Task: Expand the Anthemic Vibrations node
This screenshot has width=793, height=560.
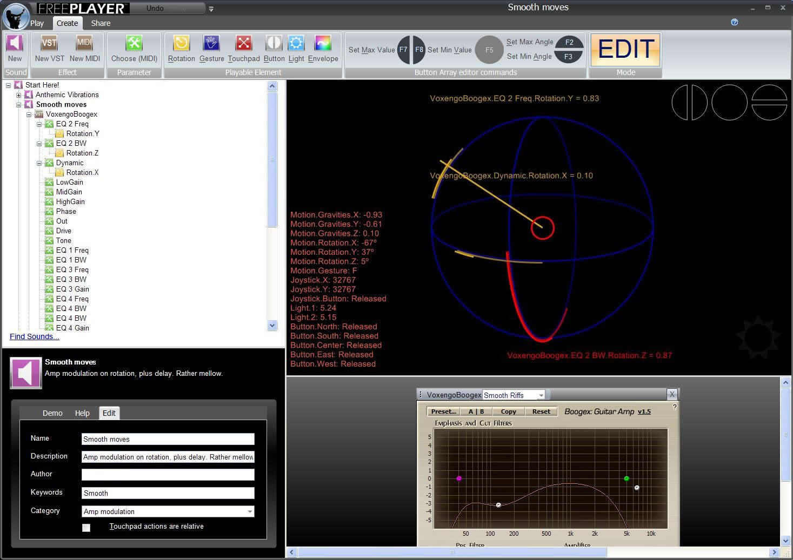Action: point(19,95)
